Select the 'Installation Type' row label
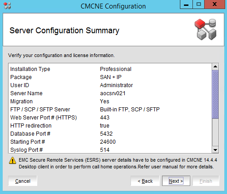This screenshot has height=194, width=227. pyautogui.click(x=30, y=69)
